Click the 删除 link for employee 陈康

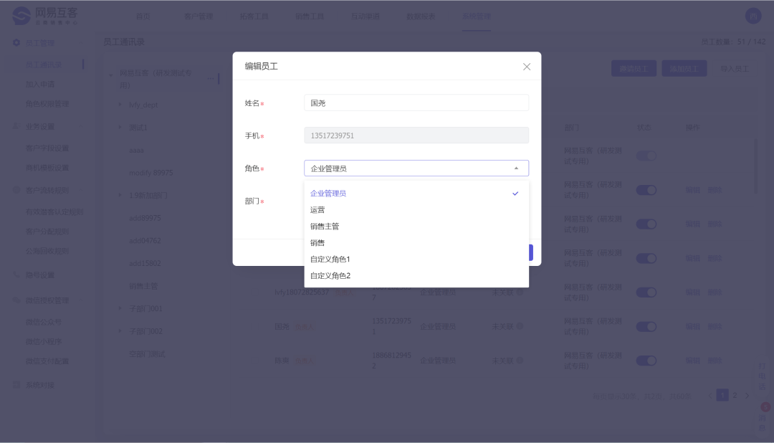pos(715,361)
